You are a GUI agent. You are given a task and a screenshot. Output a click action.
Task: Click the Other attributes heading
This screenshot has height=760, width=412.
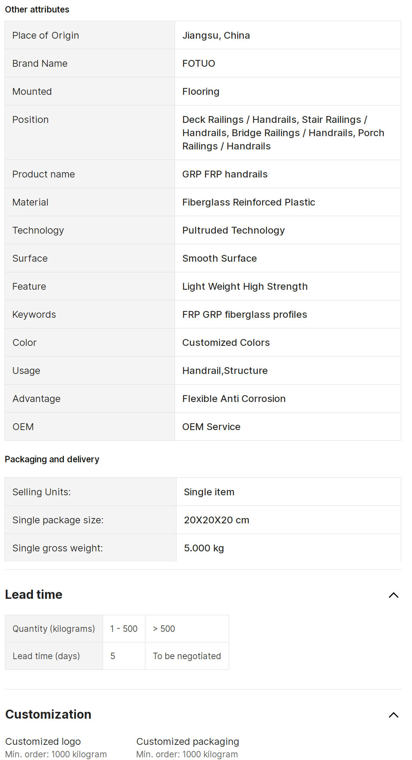click(37, 9)
